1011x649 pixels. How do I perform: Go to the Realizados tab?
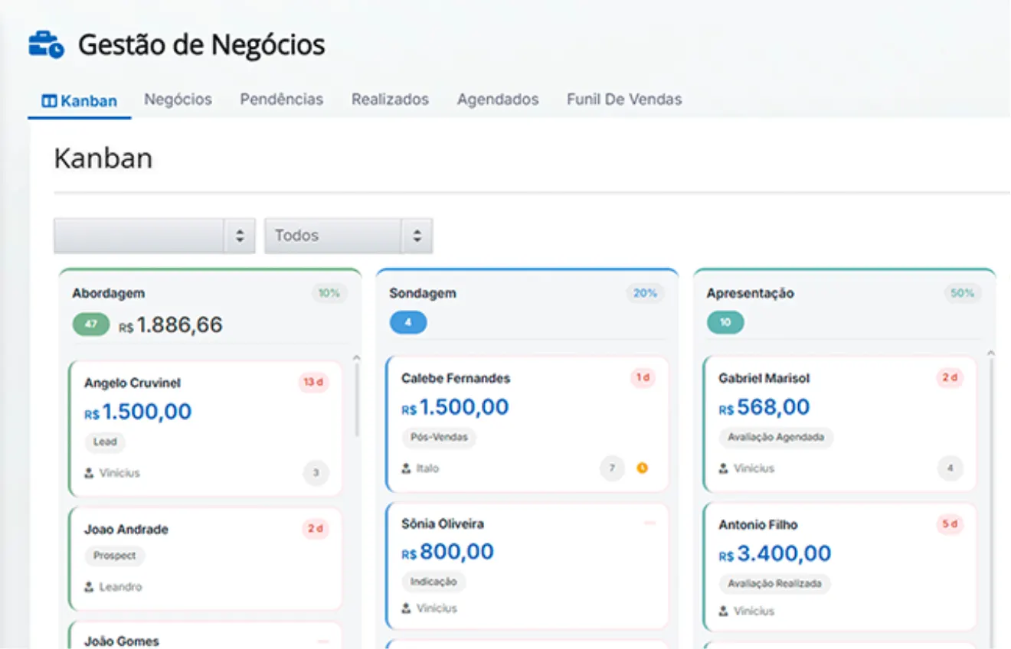(390, 99)
